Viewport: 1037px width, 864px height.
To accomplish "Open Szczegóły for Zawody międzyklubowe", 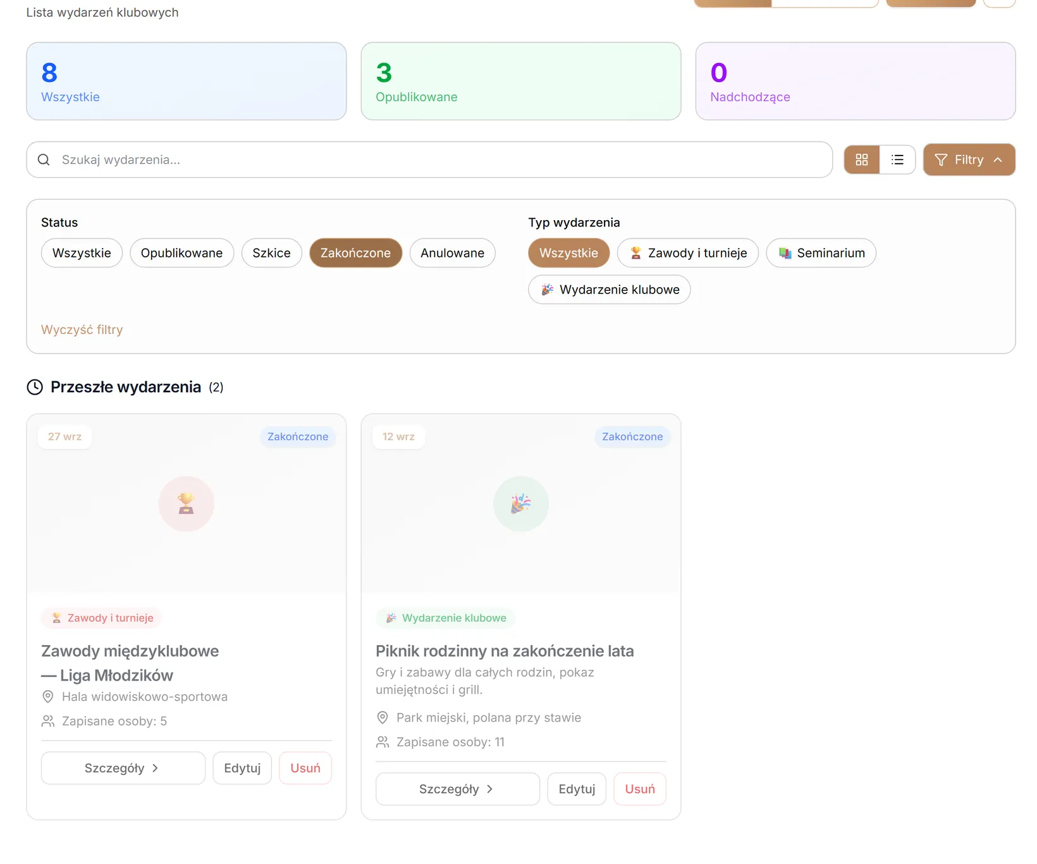I will [x=123, y=768].
